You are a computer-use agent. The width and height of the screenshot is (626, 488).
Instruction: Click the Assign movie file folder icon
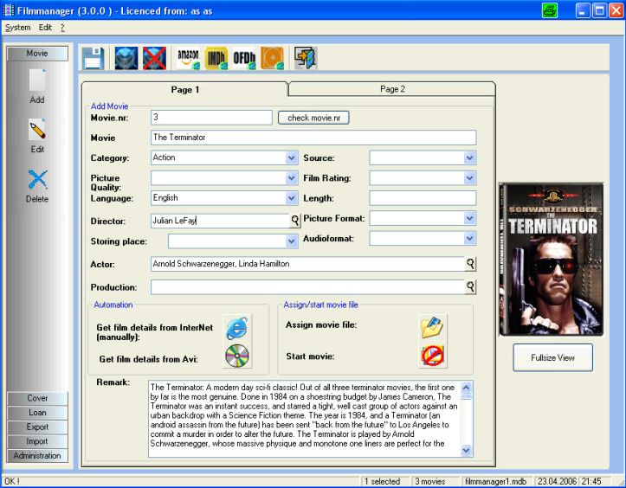click(x=431, y=326)
